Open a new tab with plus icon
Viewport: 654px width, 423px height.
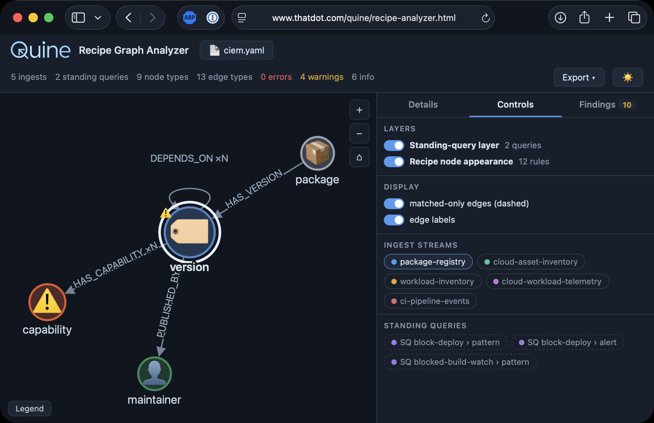click(x=609, y=17)
